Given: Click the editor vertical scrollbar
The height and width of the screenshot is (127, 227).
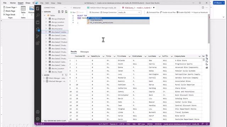Looking at the screenshot, I should (209, 29).
